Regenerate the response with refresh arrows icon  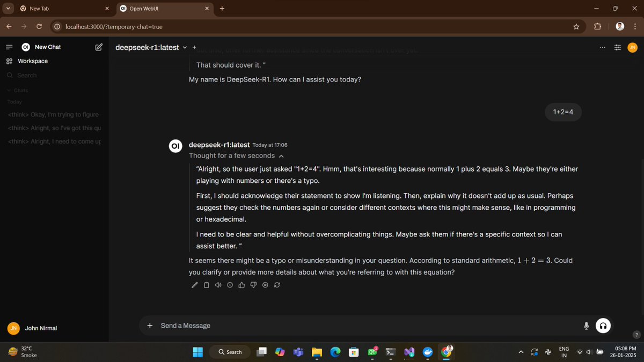point(277,285)
